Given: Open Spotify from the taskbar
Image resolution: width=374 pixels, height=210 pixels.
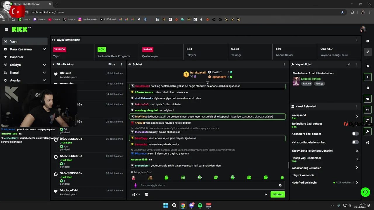Looking at the screenshot, I should point(200,205).
